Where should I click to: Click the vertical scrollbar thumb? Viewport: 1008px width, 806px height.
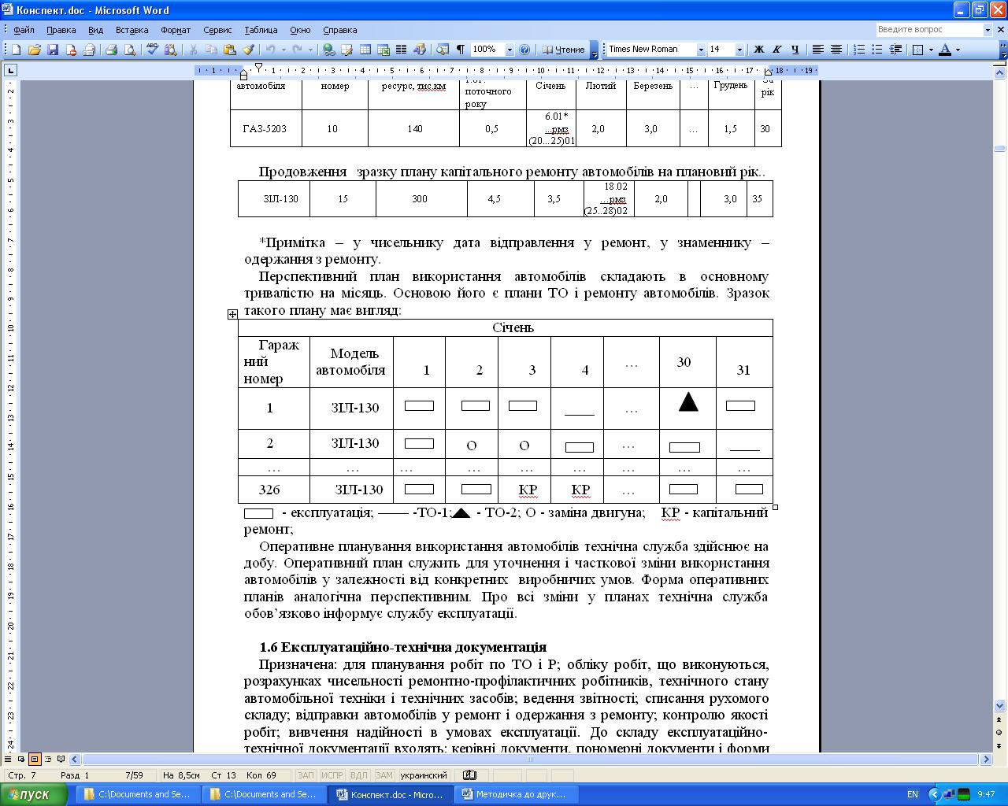pos(1000,149)
